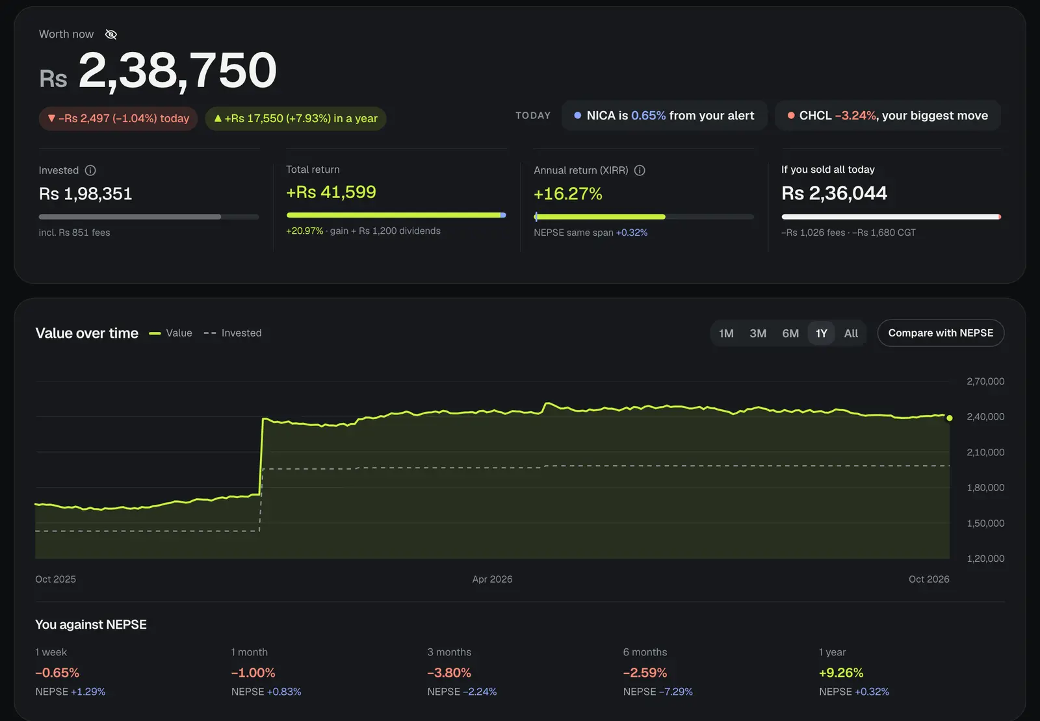Toggle the hide-worth eye icon
The image size is (1040, 721).
point(111,34)
